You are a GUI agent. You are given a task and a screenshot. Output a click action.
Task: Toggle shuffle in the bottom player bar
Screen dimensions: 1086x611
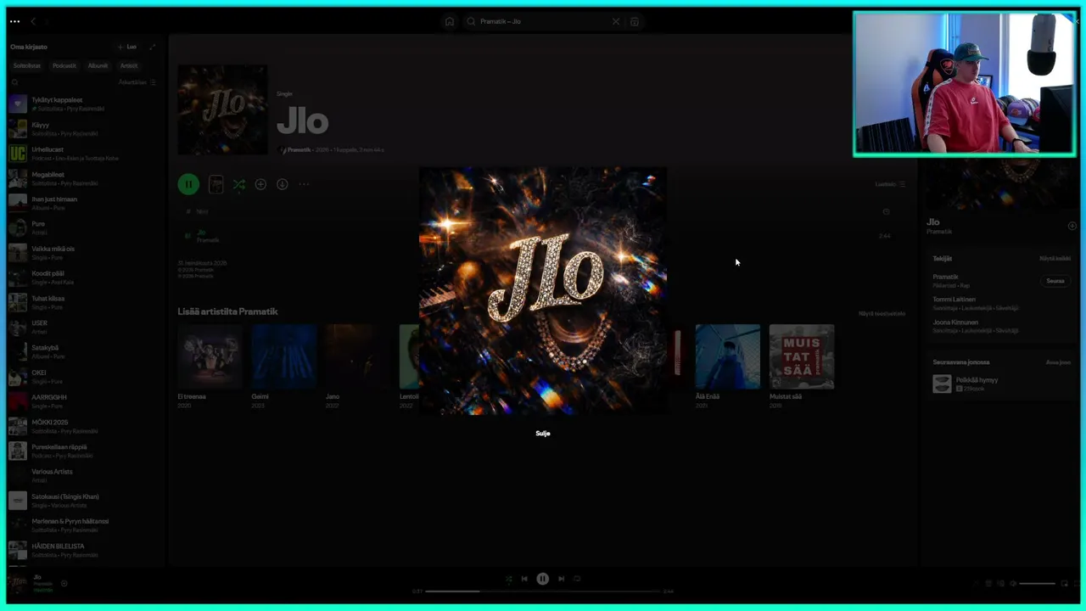(508, 579)
